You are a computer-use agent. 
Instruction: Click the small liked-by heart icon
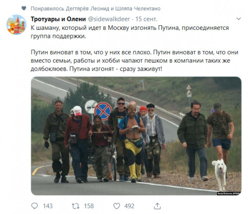pos(24,8)
